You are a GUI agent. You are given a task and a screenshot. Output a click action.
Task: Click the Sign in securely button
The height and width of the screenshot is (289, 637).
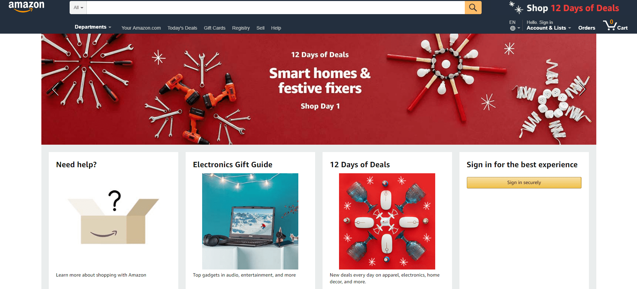point(524,183)
